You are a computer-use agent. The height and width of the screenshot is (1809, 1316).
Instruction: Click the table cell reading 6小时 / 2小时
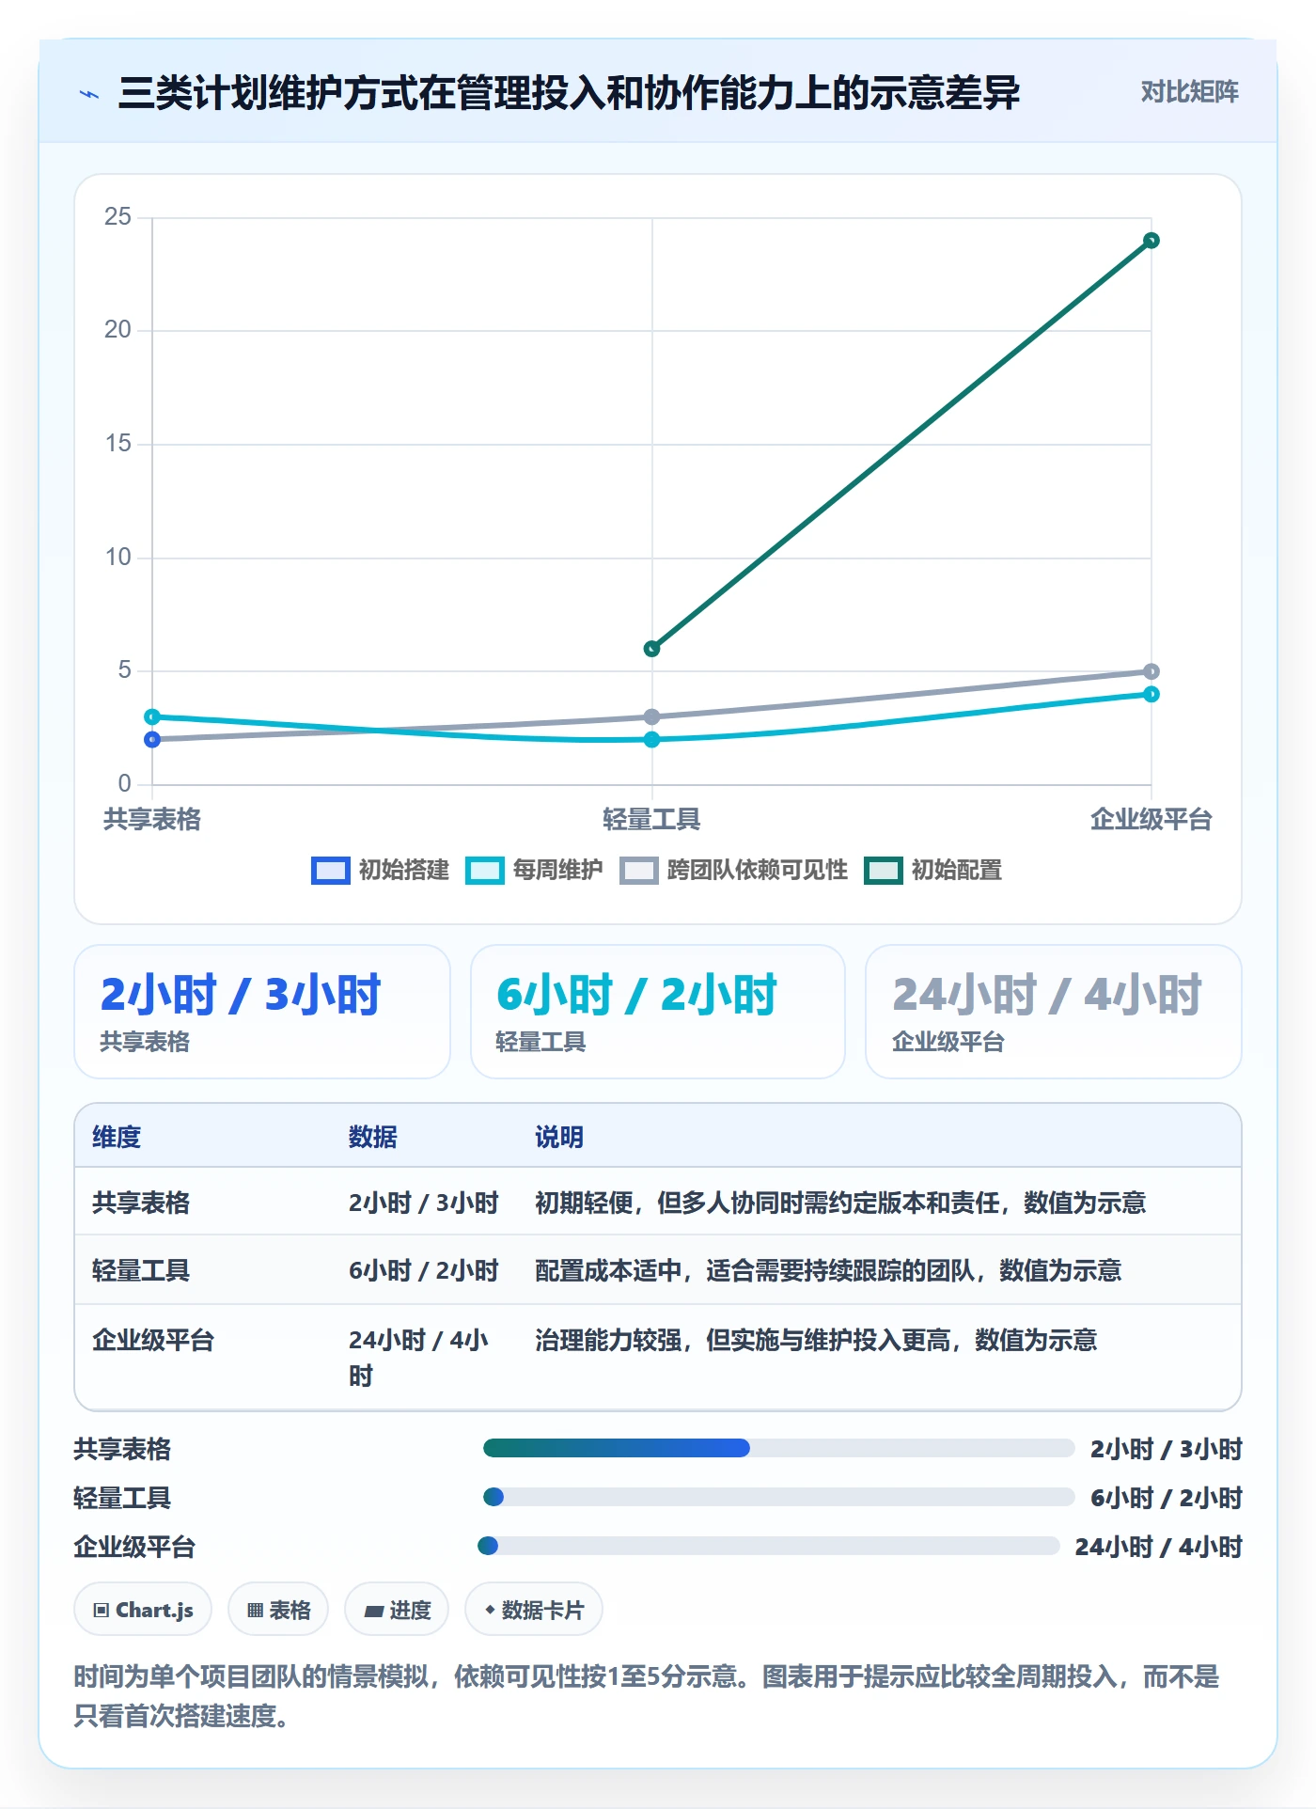pyautogui.click(x=424, y=1270)
